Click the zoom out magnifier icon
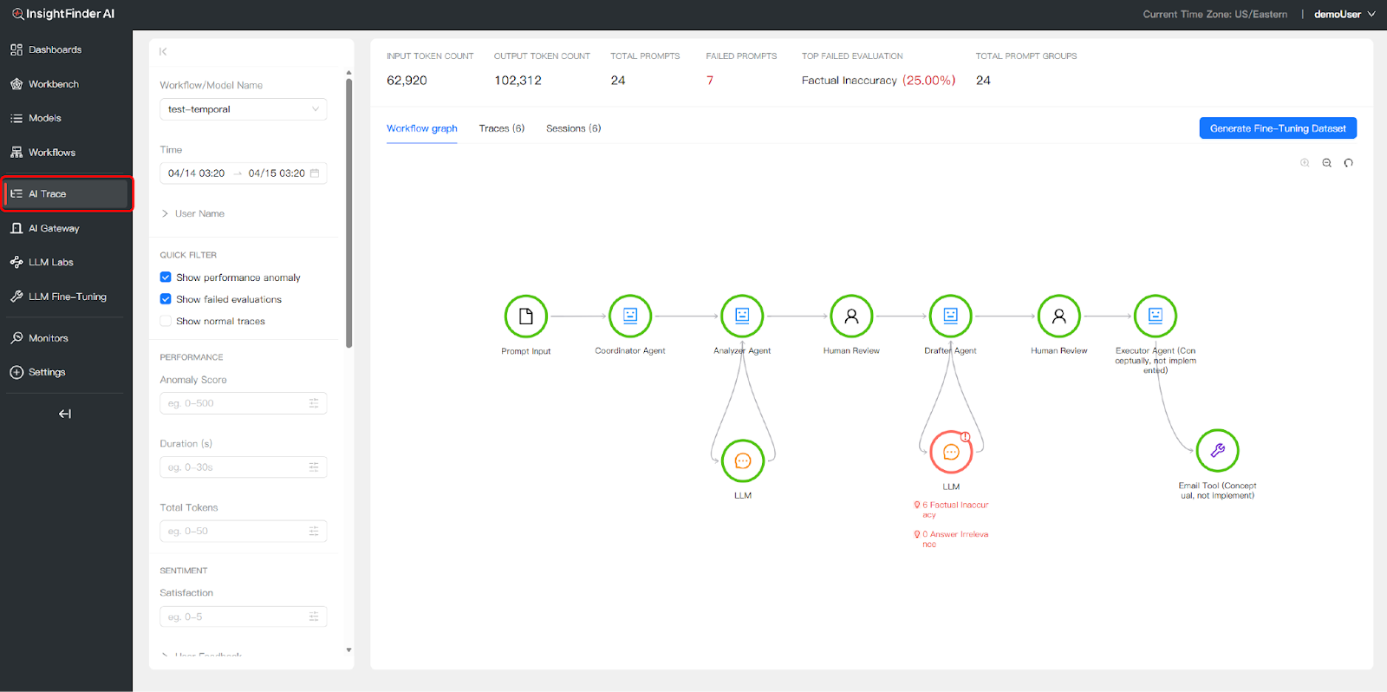1387x692 pixels. coord(1326,163)
